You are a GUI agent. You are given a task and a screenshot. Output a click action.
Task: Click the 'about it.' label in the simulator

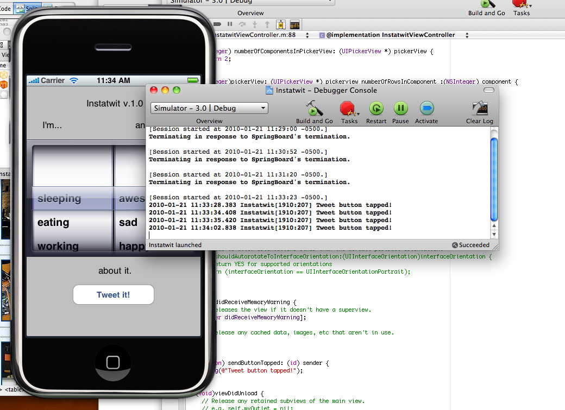[115, 270]
